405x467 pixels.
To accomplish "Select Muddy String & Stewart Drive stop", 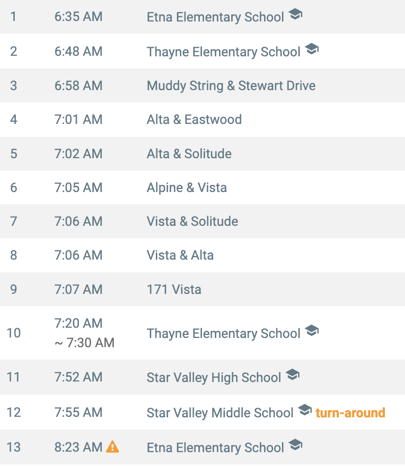I will tap(231, 86).
